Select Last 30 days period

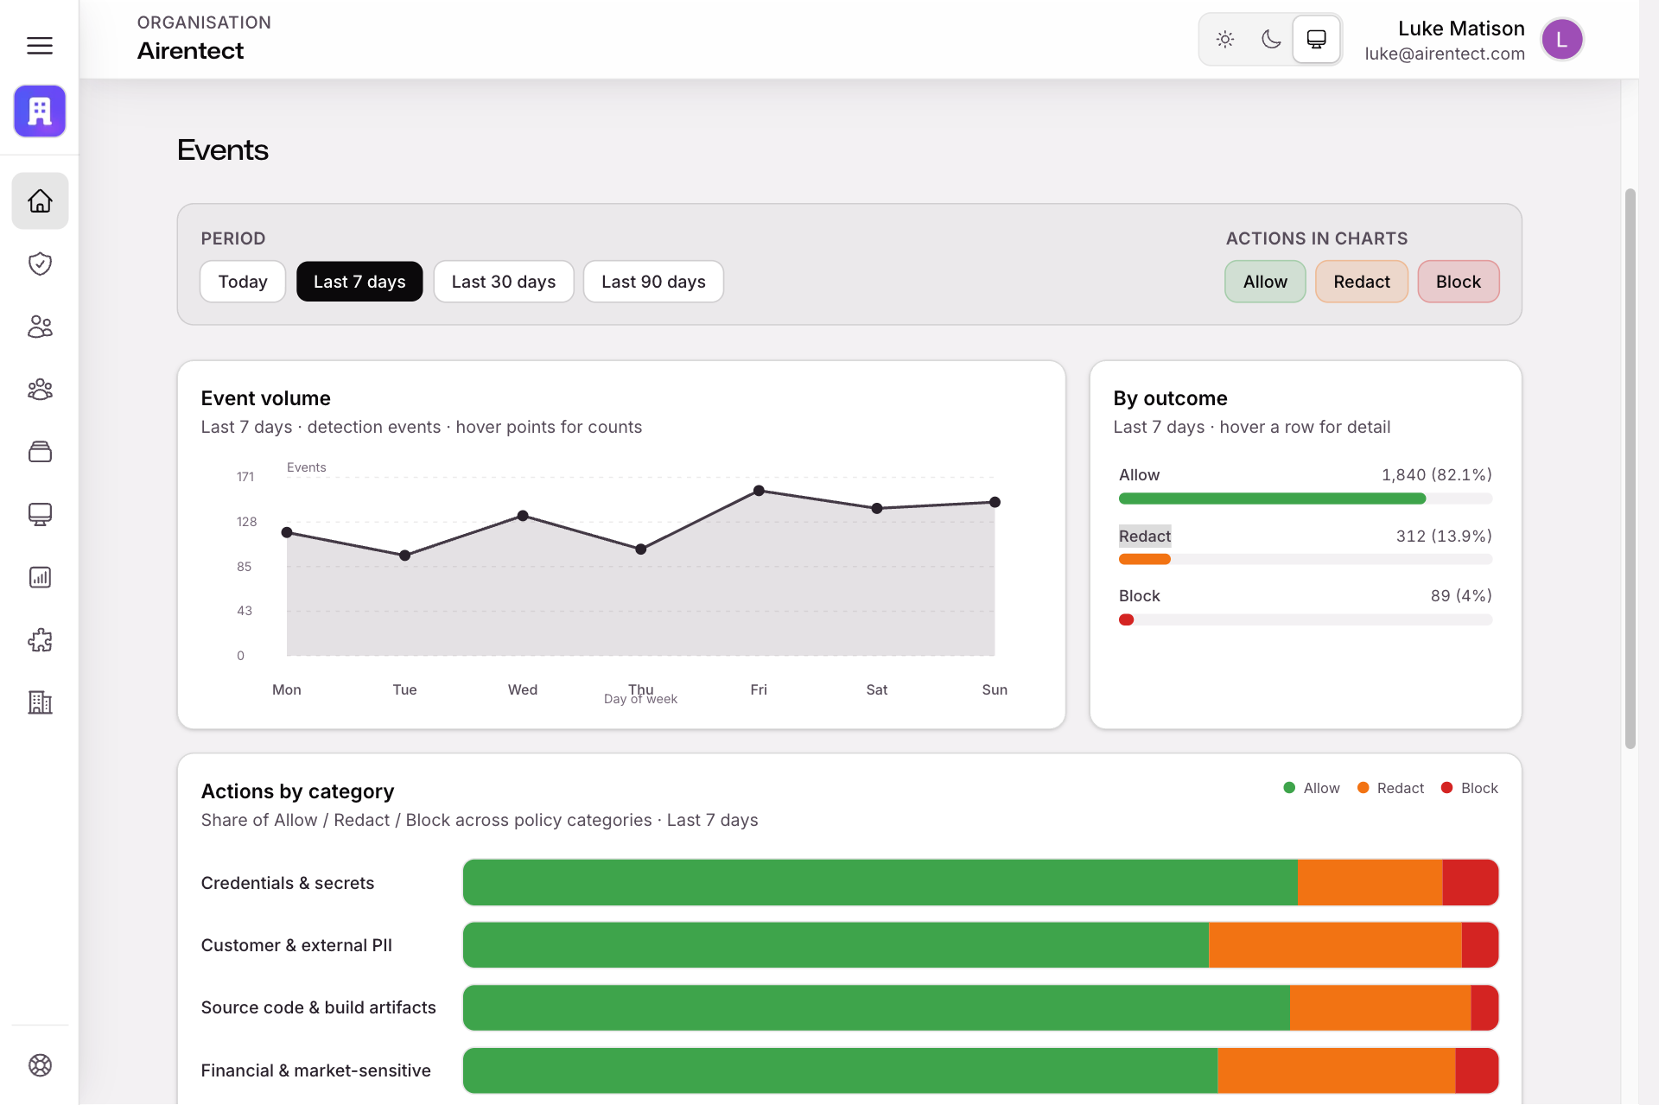tap(503, 282)
